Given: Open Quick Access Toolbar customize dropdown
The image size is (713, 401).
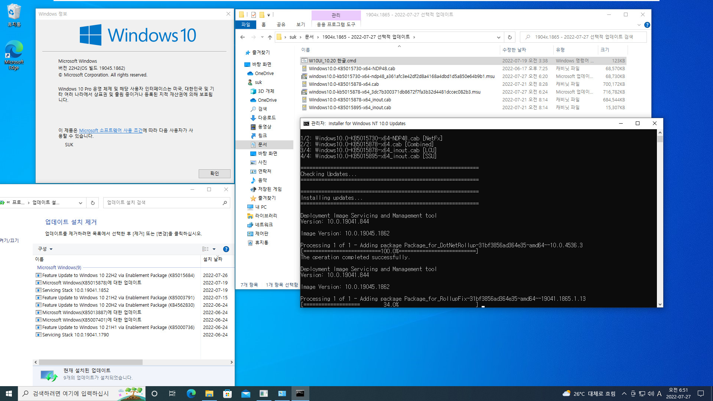Looking at the screenshot, I should click(268, 15).
